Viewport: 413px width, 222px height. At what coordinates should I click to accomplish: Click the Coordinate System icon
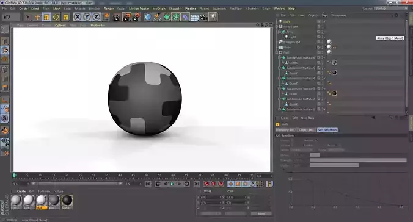point(106,17)
